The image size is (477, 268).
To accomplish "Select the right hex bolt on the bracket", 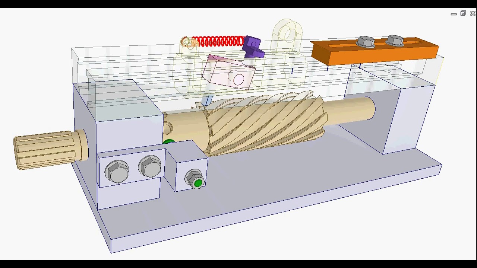I will (151, 167).
